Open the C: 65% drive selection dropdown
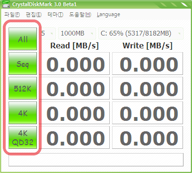 tap(141, 33)
